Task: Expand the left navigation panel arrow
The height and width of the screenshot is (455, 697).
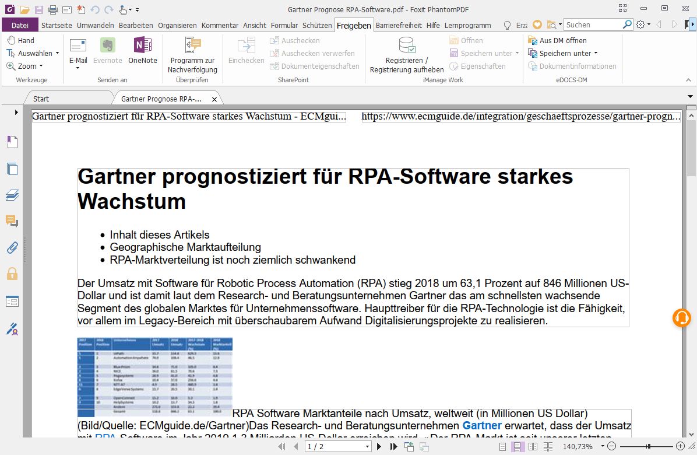Action: (x=16, y=112)
